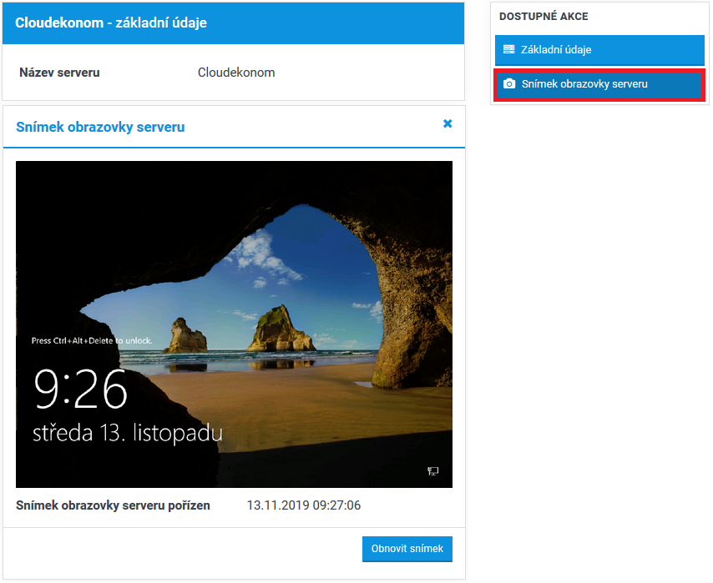Viewport: 713px width, 583px height.
Task: Close the Snímek obrazovky serveru panel
Action: click(x=448, y=123)
